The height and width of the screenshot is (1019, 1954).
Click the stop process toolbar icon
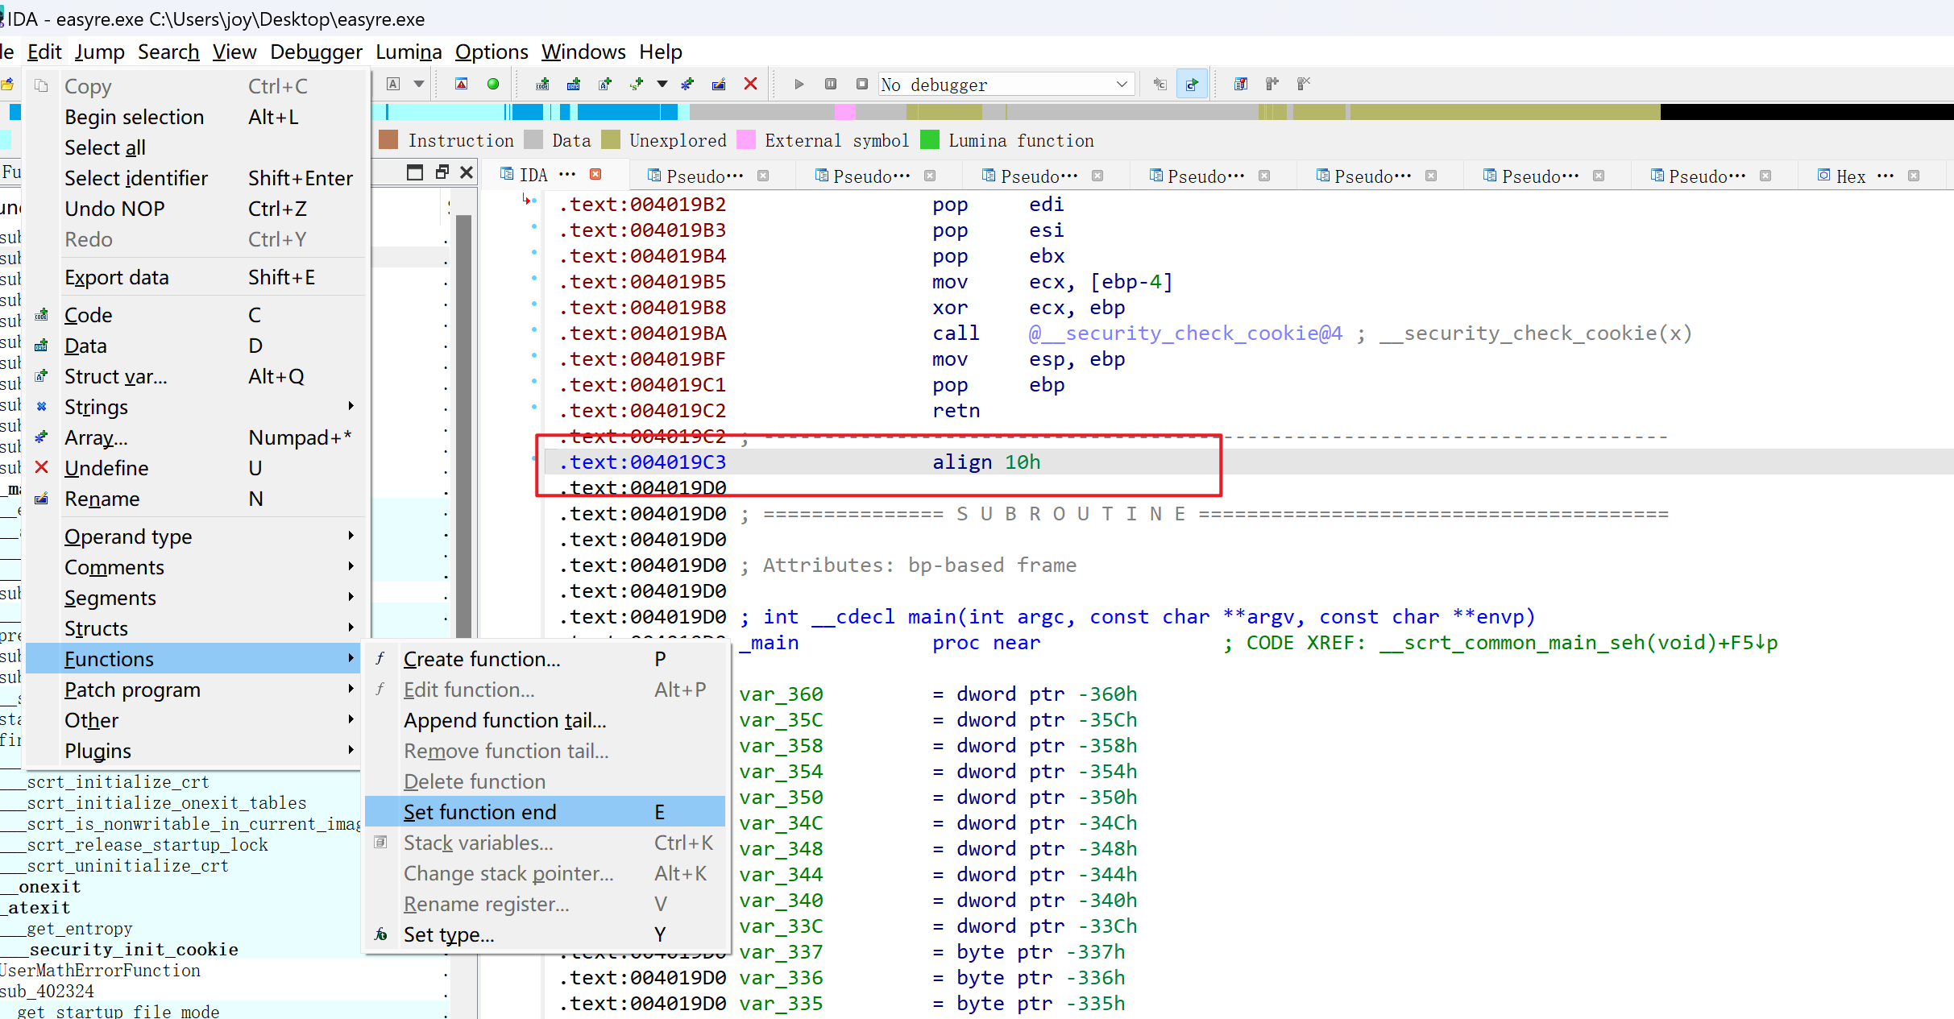861,84
